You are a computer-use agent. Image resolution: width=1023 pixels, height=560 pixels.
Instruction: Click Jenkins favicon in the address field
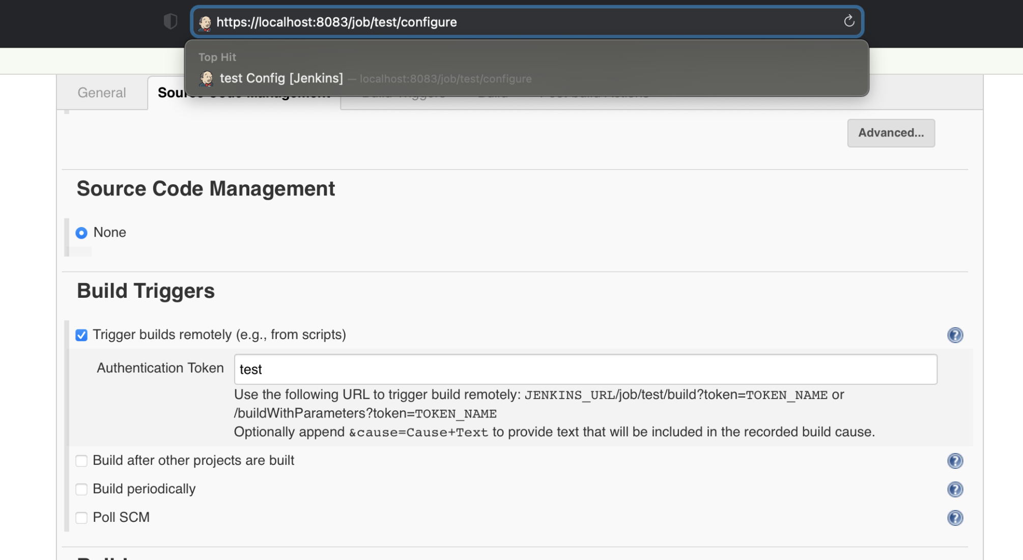(x=205, y=22)
